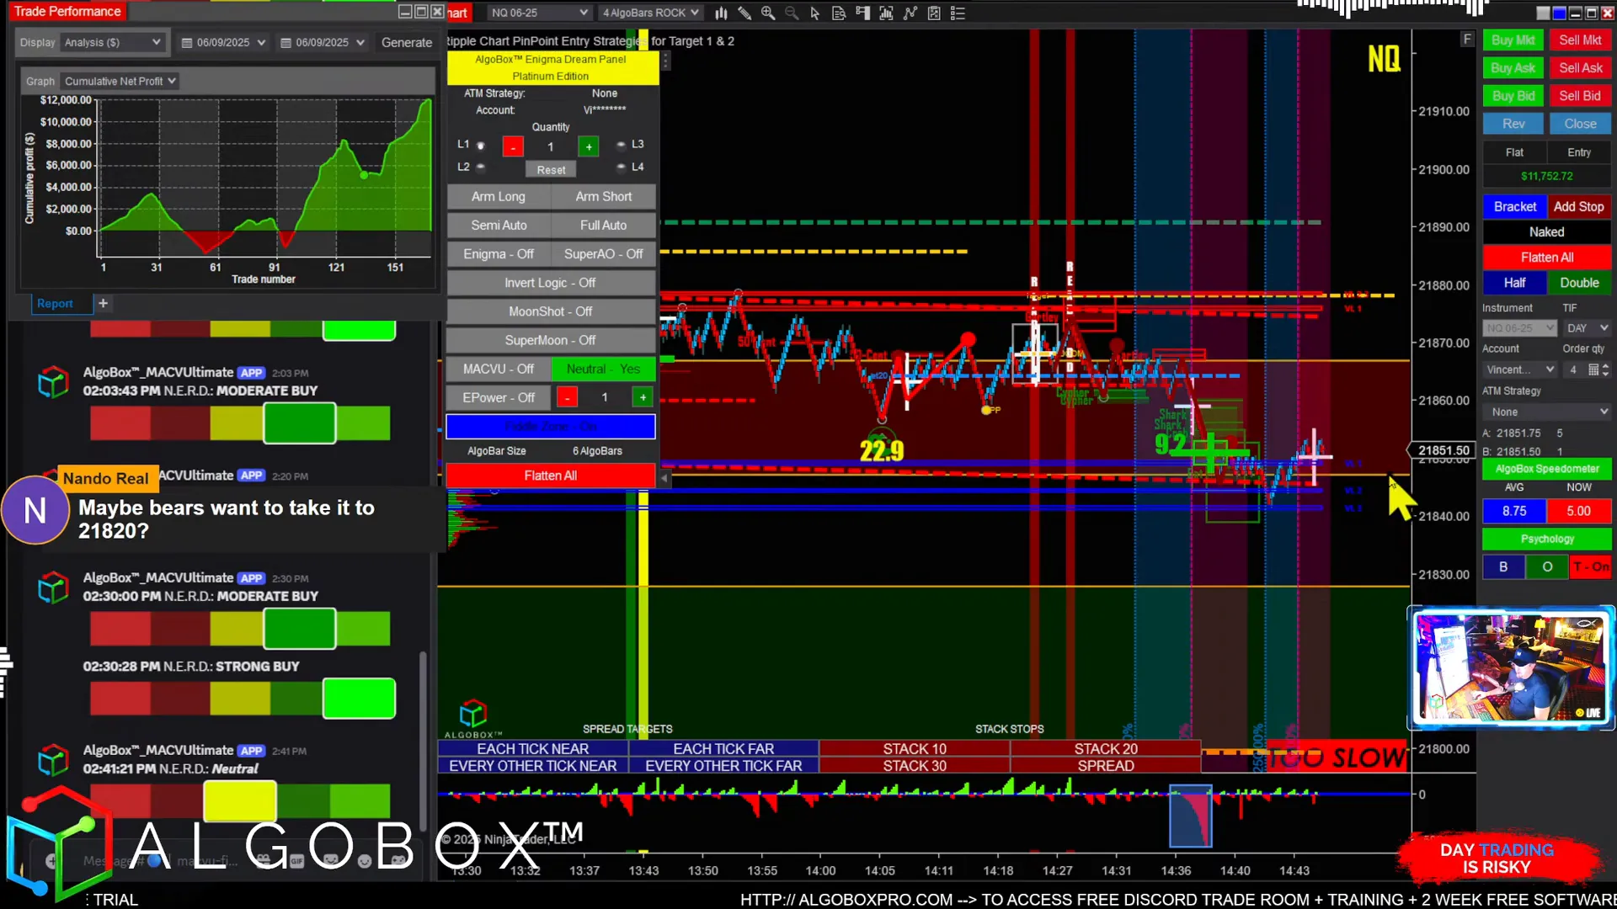Toggle Invert Logic - Off

coord(551,283)
